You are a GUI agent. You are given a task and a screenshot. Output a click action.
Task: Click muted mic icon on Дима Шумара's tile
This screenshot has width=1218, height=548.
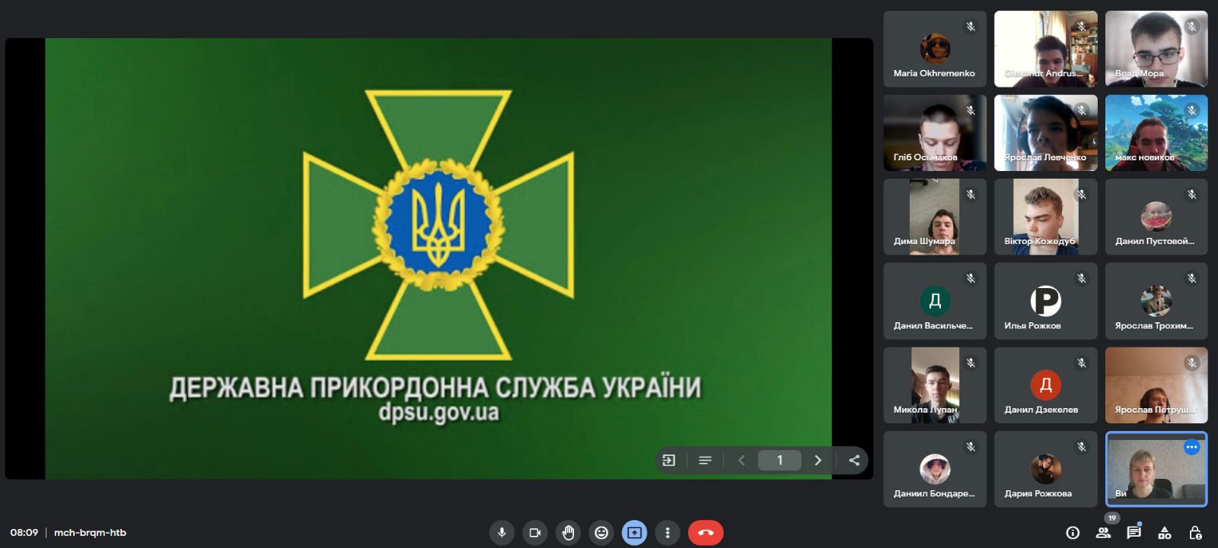coord(971,195)
